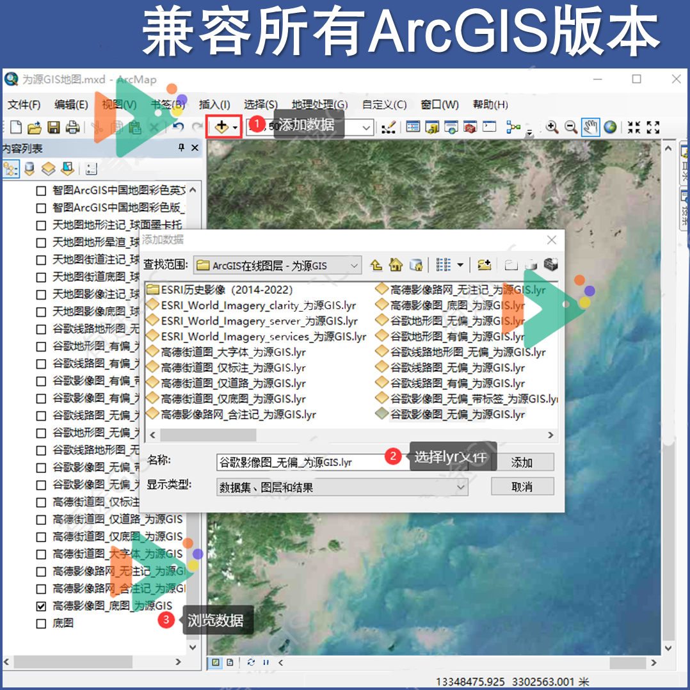Viewport: 690px width, 690px height.
Task: Switch to List By Visibility view
Action: (49, 169)
